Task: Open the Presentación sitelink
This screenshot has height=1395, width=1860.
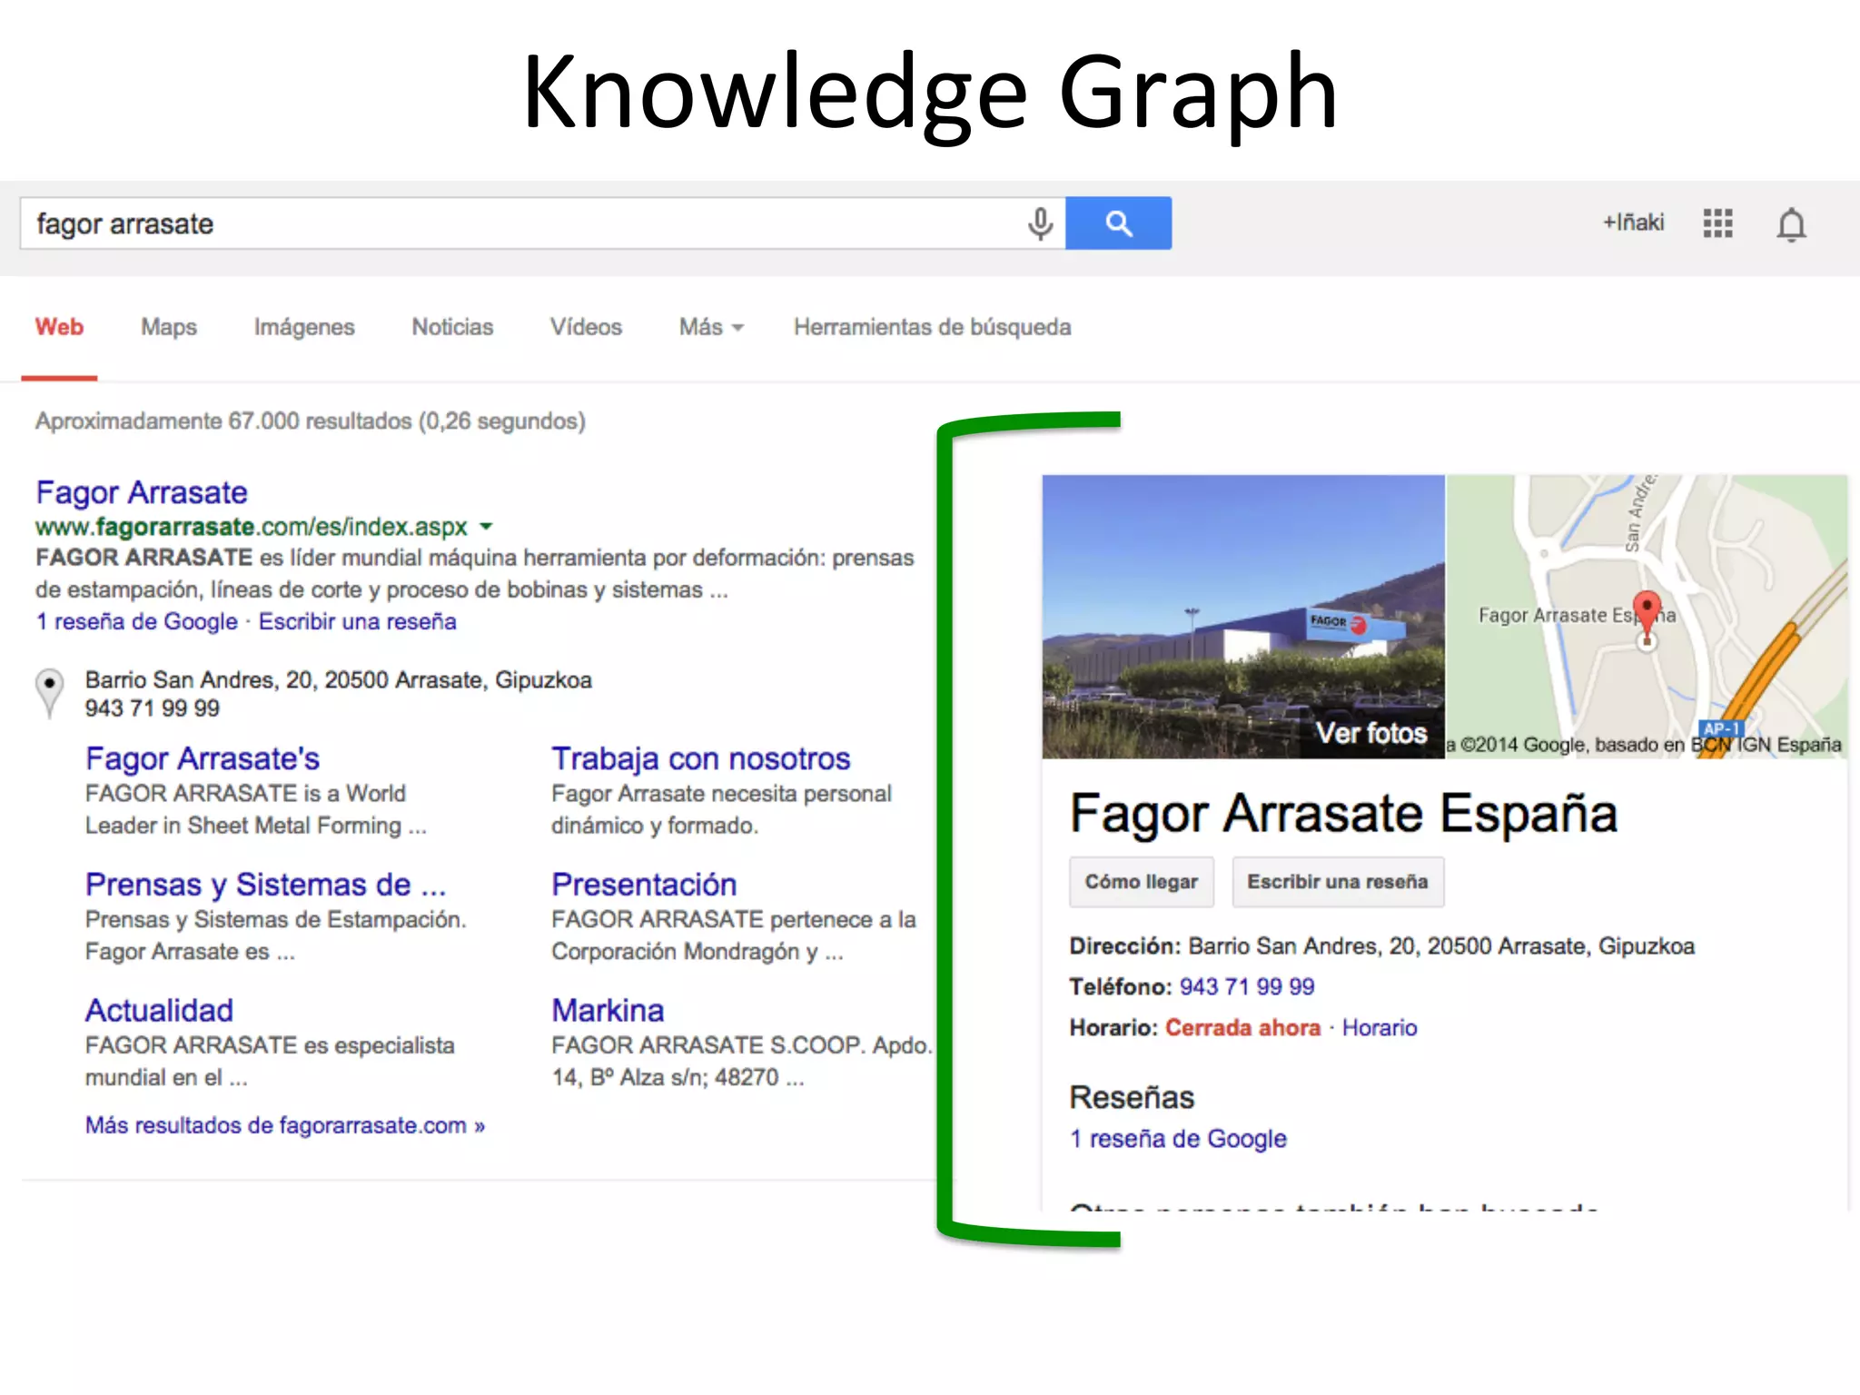Action: 644,885
